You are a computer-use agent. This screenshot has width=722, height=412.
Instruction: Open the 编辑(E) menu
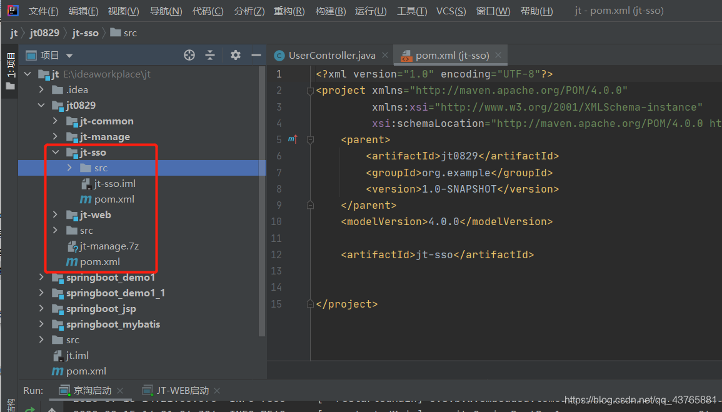83,11
